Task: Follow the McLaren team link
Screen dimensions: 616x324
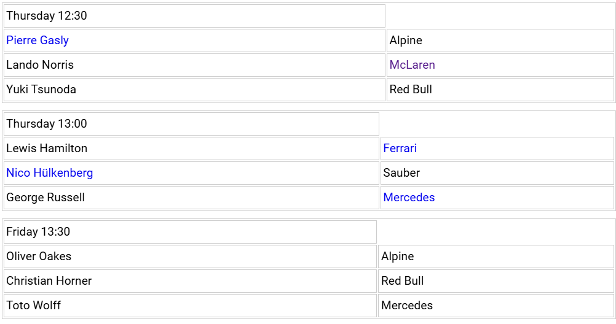Action: 412,64
